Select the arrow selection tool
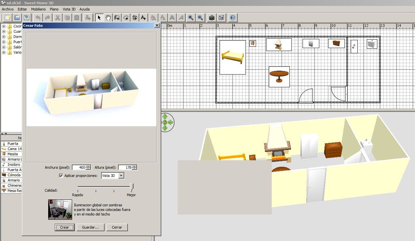The width and height of the screenshot is (415, 241). point(99,18)
